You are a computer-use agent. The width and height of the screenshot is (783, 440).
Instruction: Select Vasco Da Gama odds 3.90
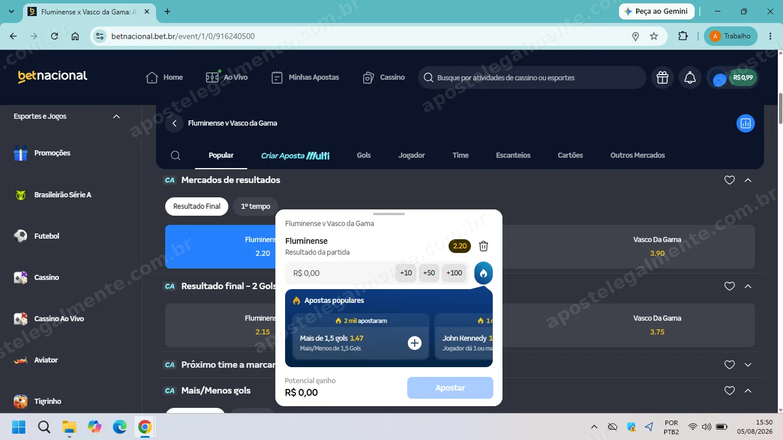[657, 247]
